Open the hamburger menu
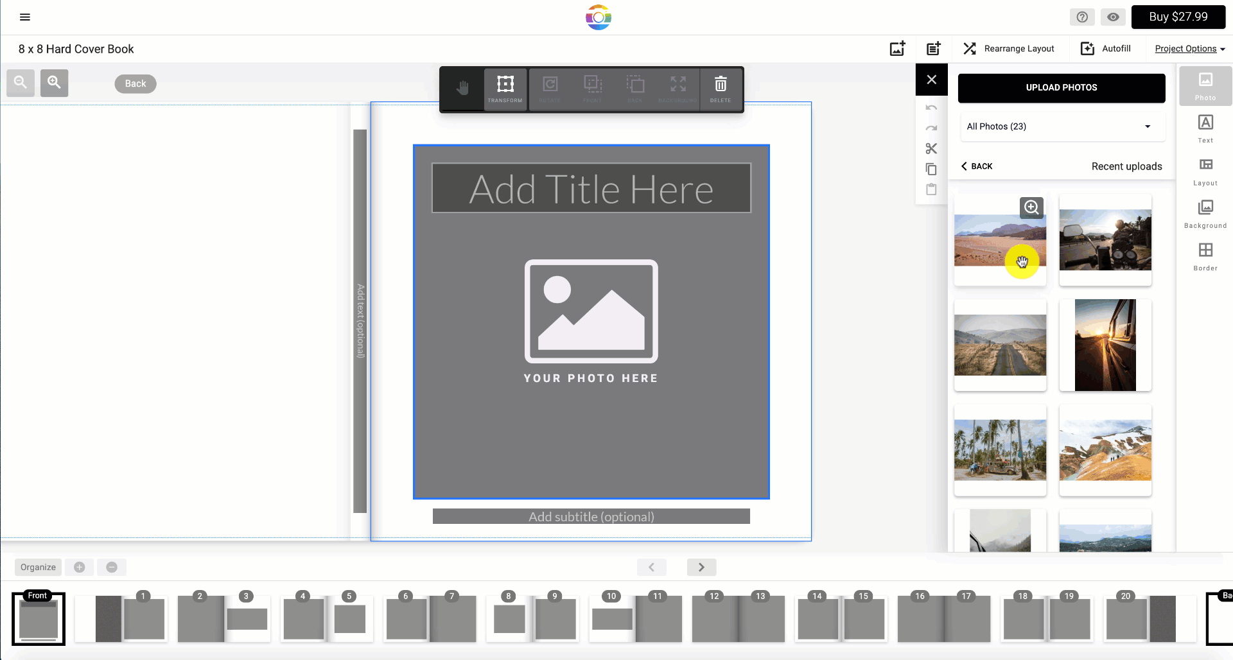Viewport: 1233px width, 660px height. point(25,17)
